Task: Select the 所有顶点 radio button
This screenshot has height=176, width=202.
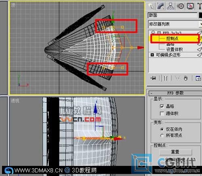Action: point(162,136)
